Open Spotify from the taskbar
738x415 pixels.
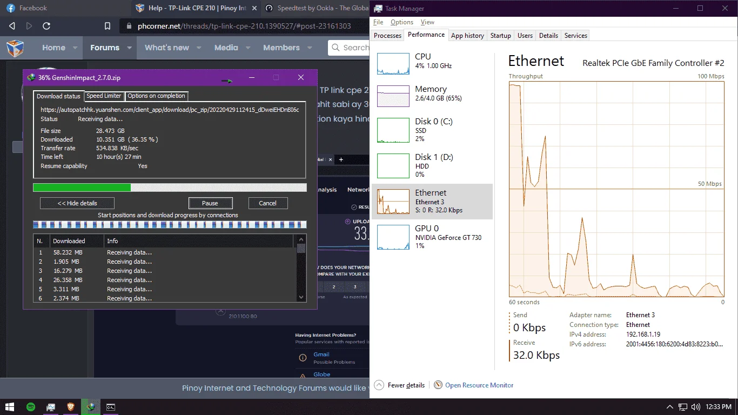(31, 407)
